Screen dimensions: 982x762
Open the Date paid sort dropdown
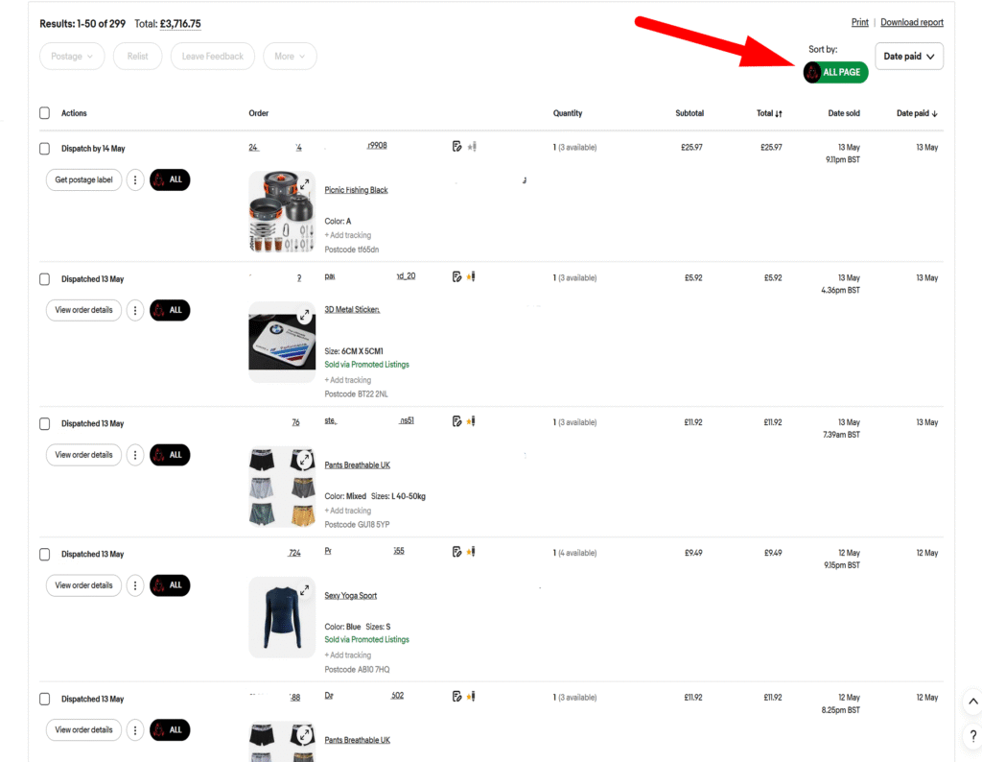click(x=908, y=57)
